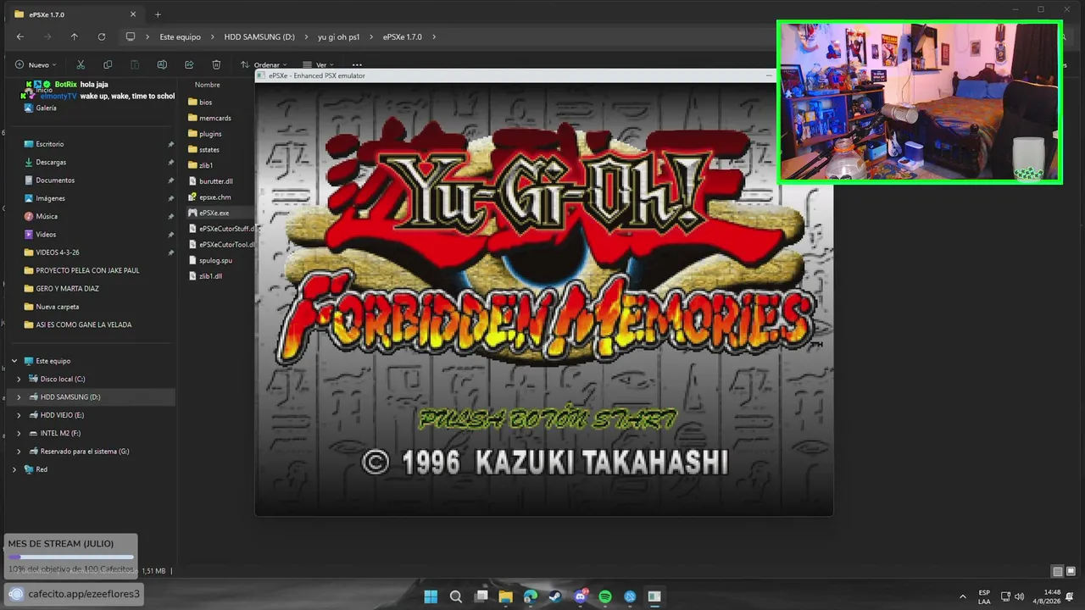The image size is (1085, 610).
Task: Go back with the Explorer back arrow
Action: (x=20, y=36)
